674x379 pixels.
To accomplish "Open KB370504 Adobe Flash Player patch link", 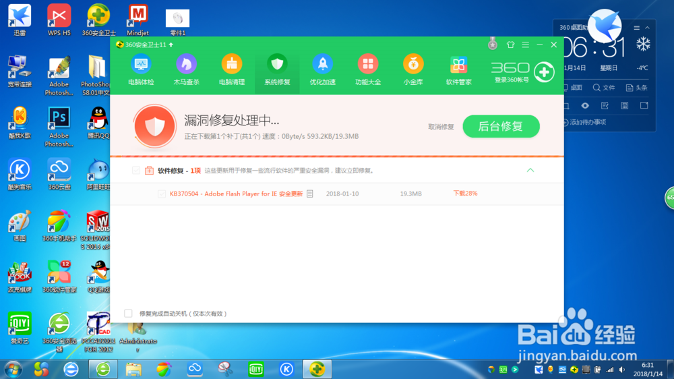I will (236, 194).
